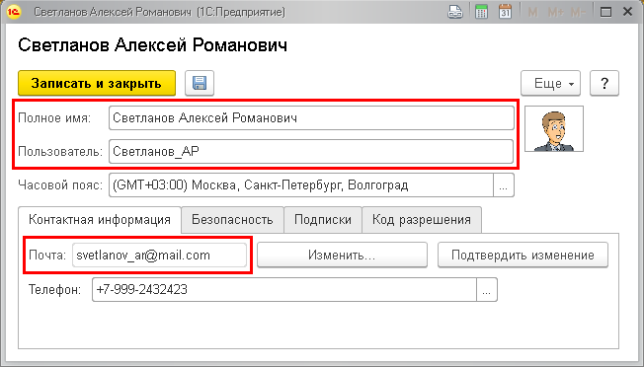Click the Телефон label
The height and width of the screenshot is (367, 644).
tap(54, 289)
